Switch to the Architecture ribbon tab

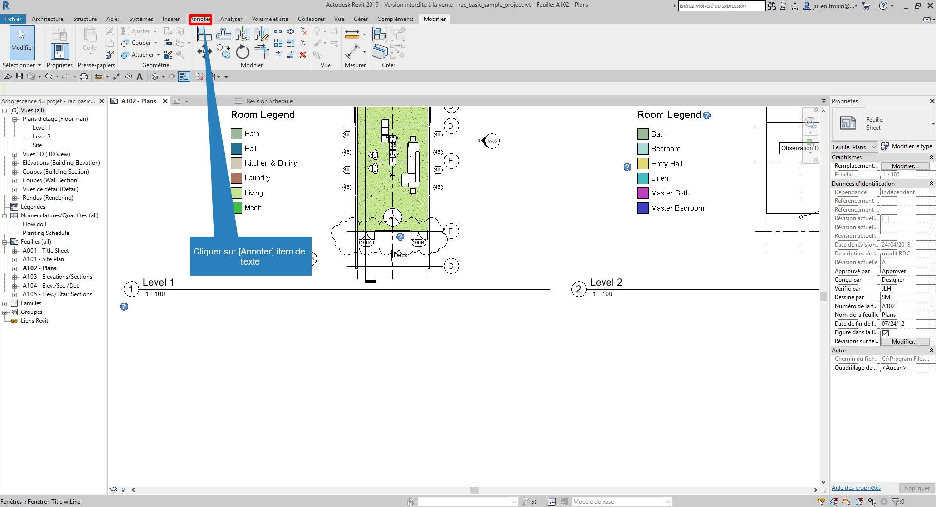(x=47, y=19)
